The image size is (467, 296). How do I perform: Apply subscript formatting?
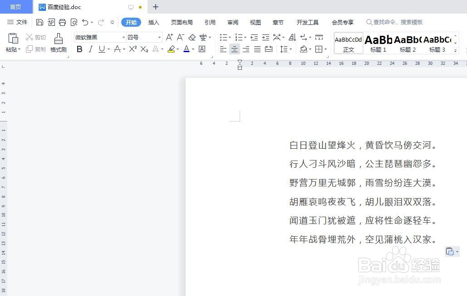(x=144, y=49)
